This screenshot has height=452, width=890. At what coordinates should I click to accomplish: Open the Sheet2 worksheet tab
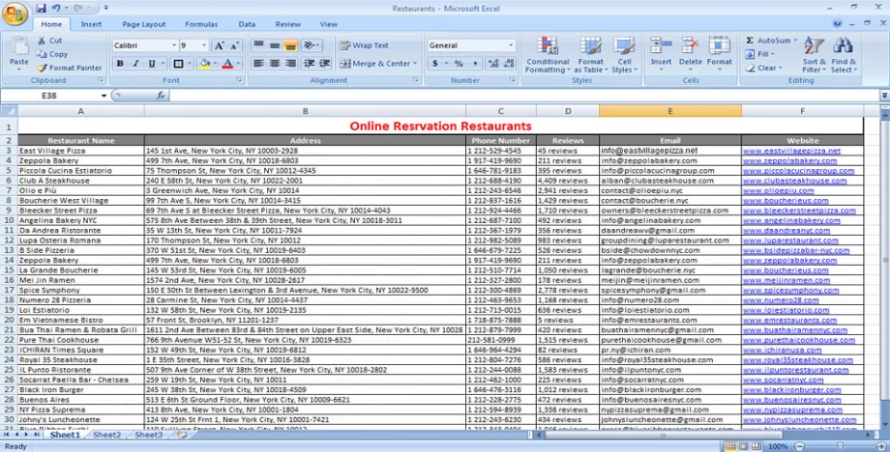coord(106,436)
